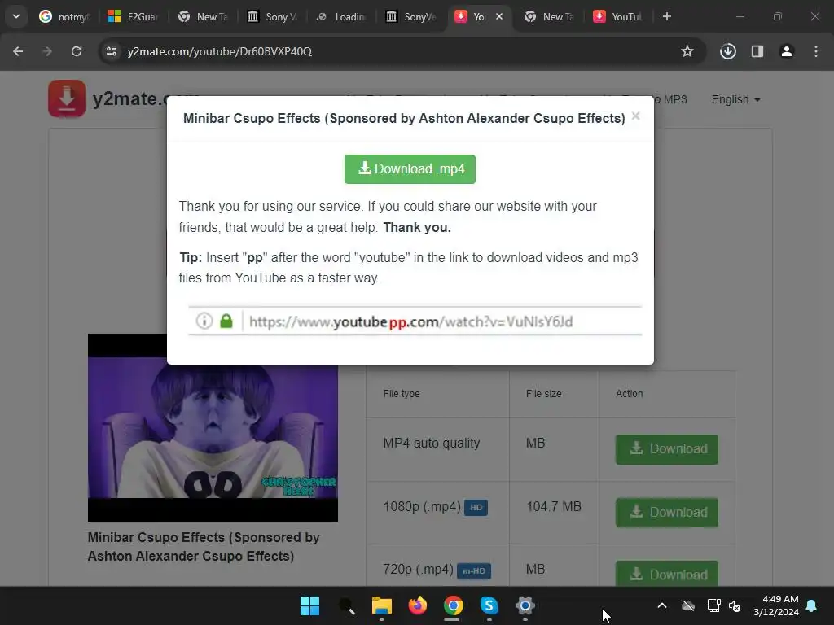Go back to the previous page
Image resolution: width=834 pixels, height=625 pixels.
(18, 51)
